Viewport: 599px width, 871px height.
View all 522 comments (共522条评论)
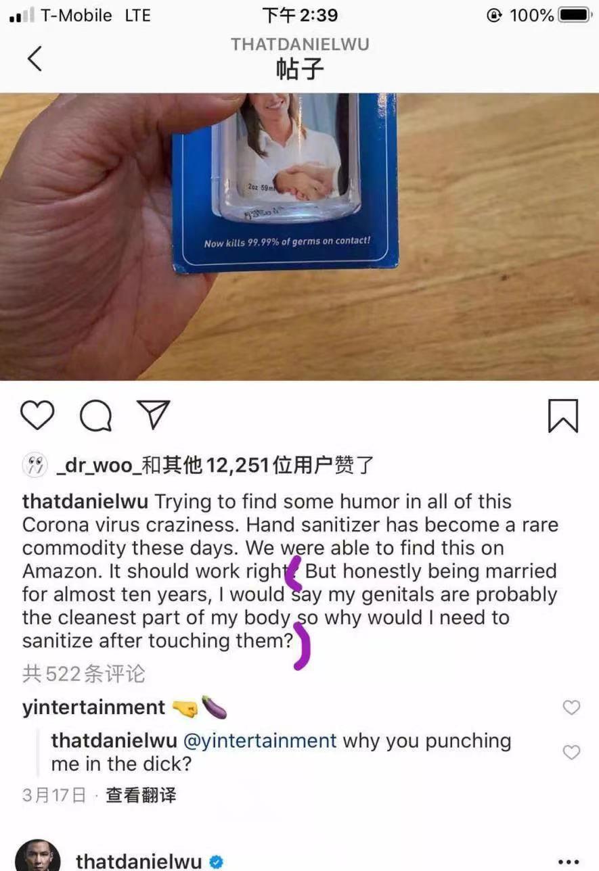click(84, 674)
